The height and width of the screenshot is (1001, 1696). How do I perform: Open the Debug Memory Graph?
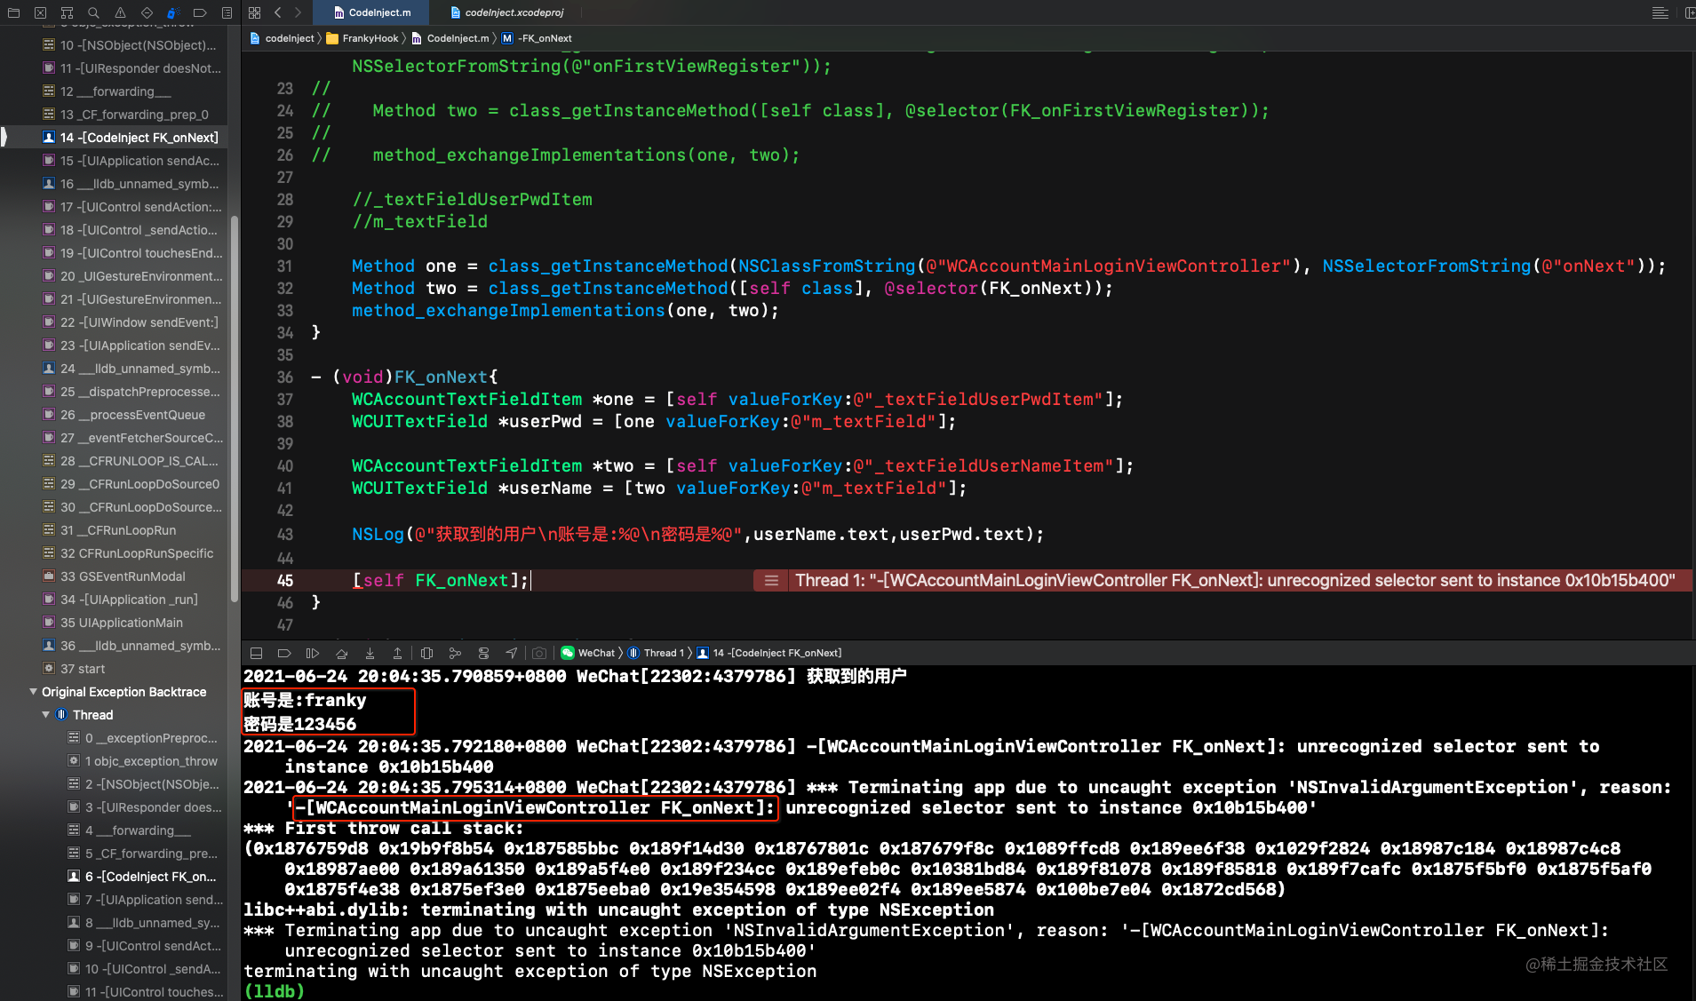click(x=455, y=653)
